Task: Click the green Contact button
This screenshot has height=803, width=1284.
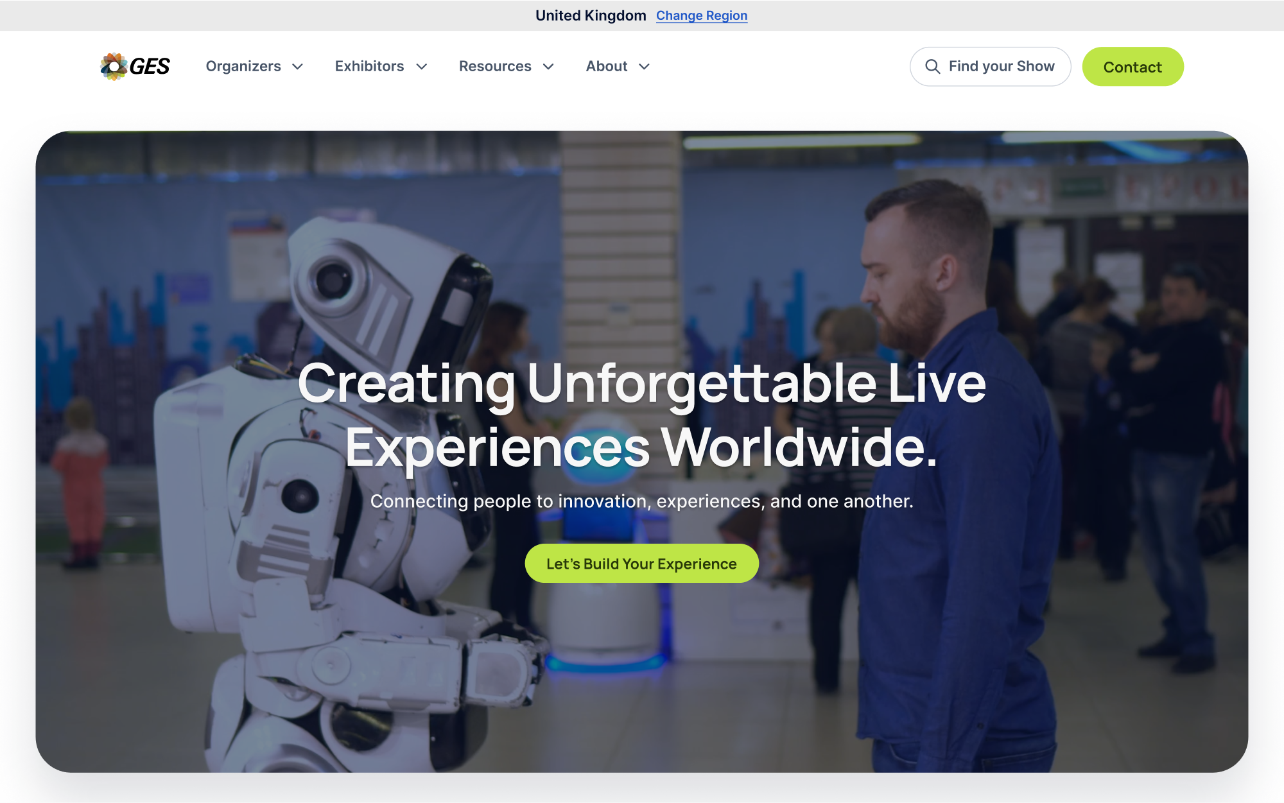Action: tap(1132, 67)
